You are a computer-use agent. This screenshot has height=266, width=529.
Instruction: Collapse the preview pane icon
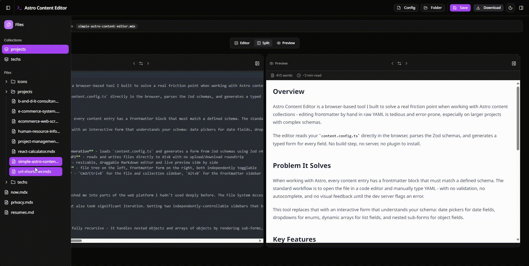(x=514, y=63)
